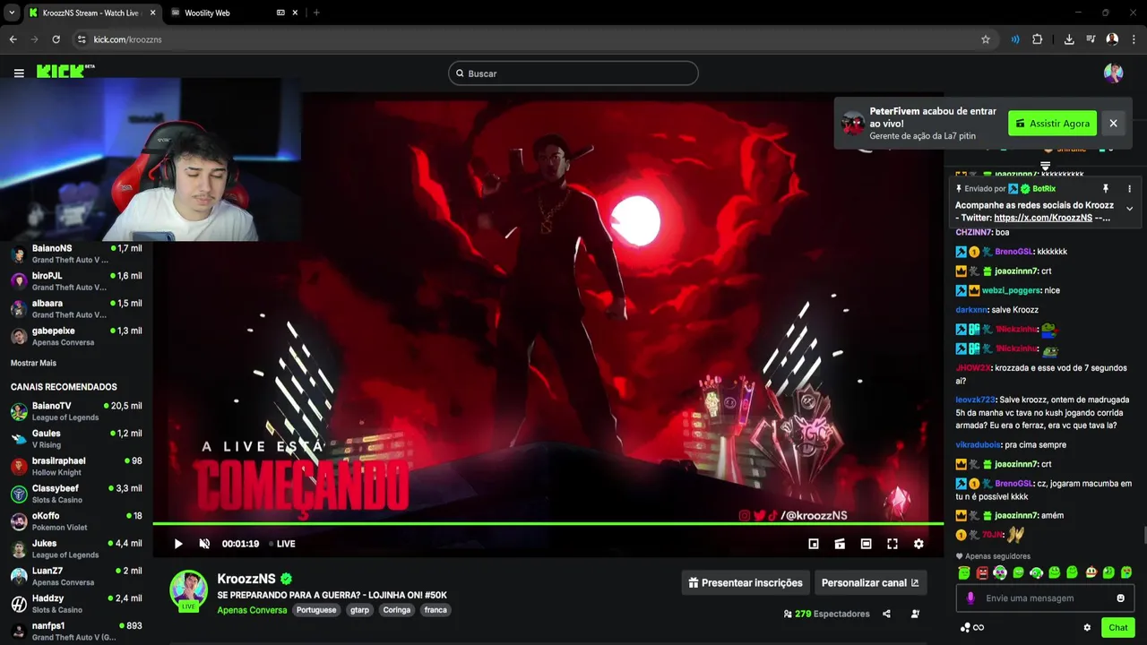Unmute the stream volume
Viewport: 1147px width, 645px height.
204,544
